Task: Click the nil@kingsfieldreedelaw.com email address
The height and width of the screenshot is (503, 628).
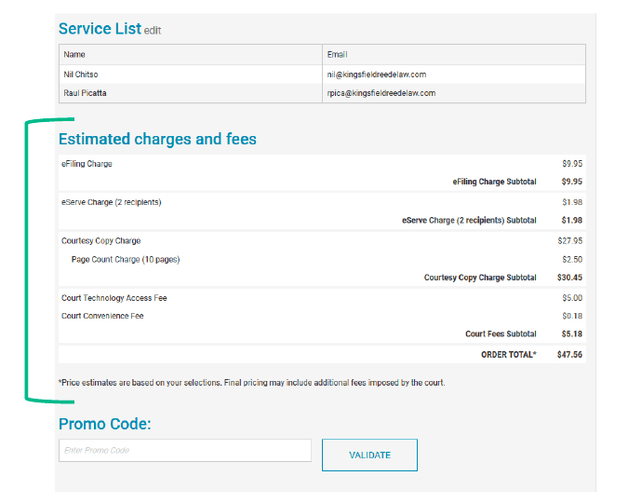Action: tap(377, 75)
